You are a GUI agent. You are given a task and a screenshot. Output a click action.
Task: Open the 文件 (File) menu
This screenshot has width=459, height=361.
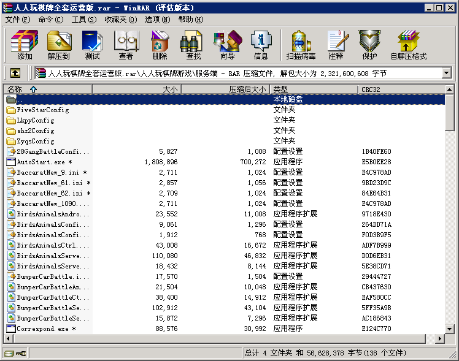[x=17, y=20]
